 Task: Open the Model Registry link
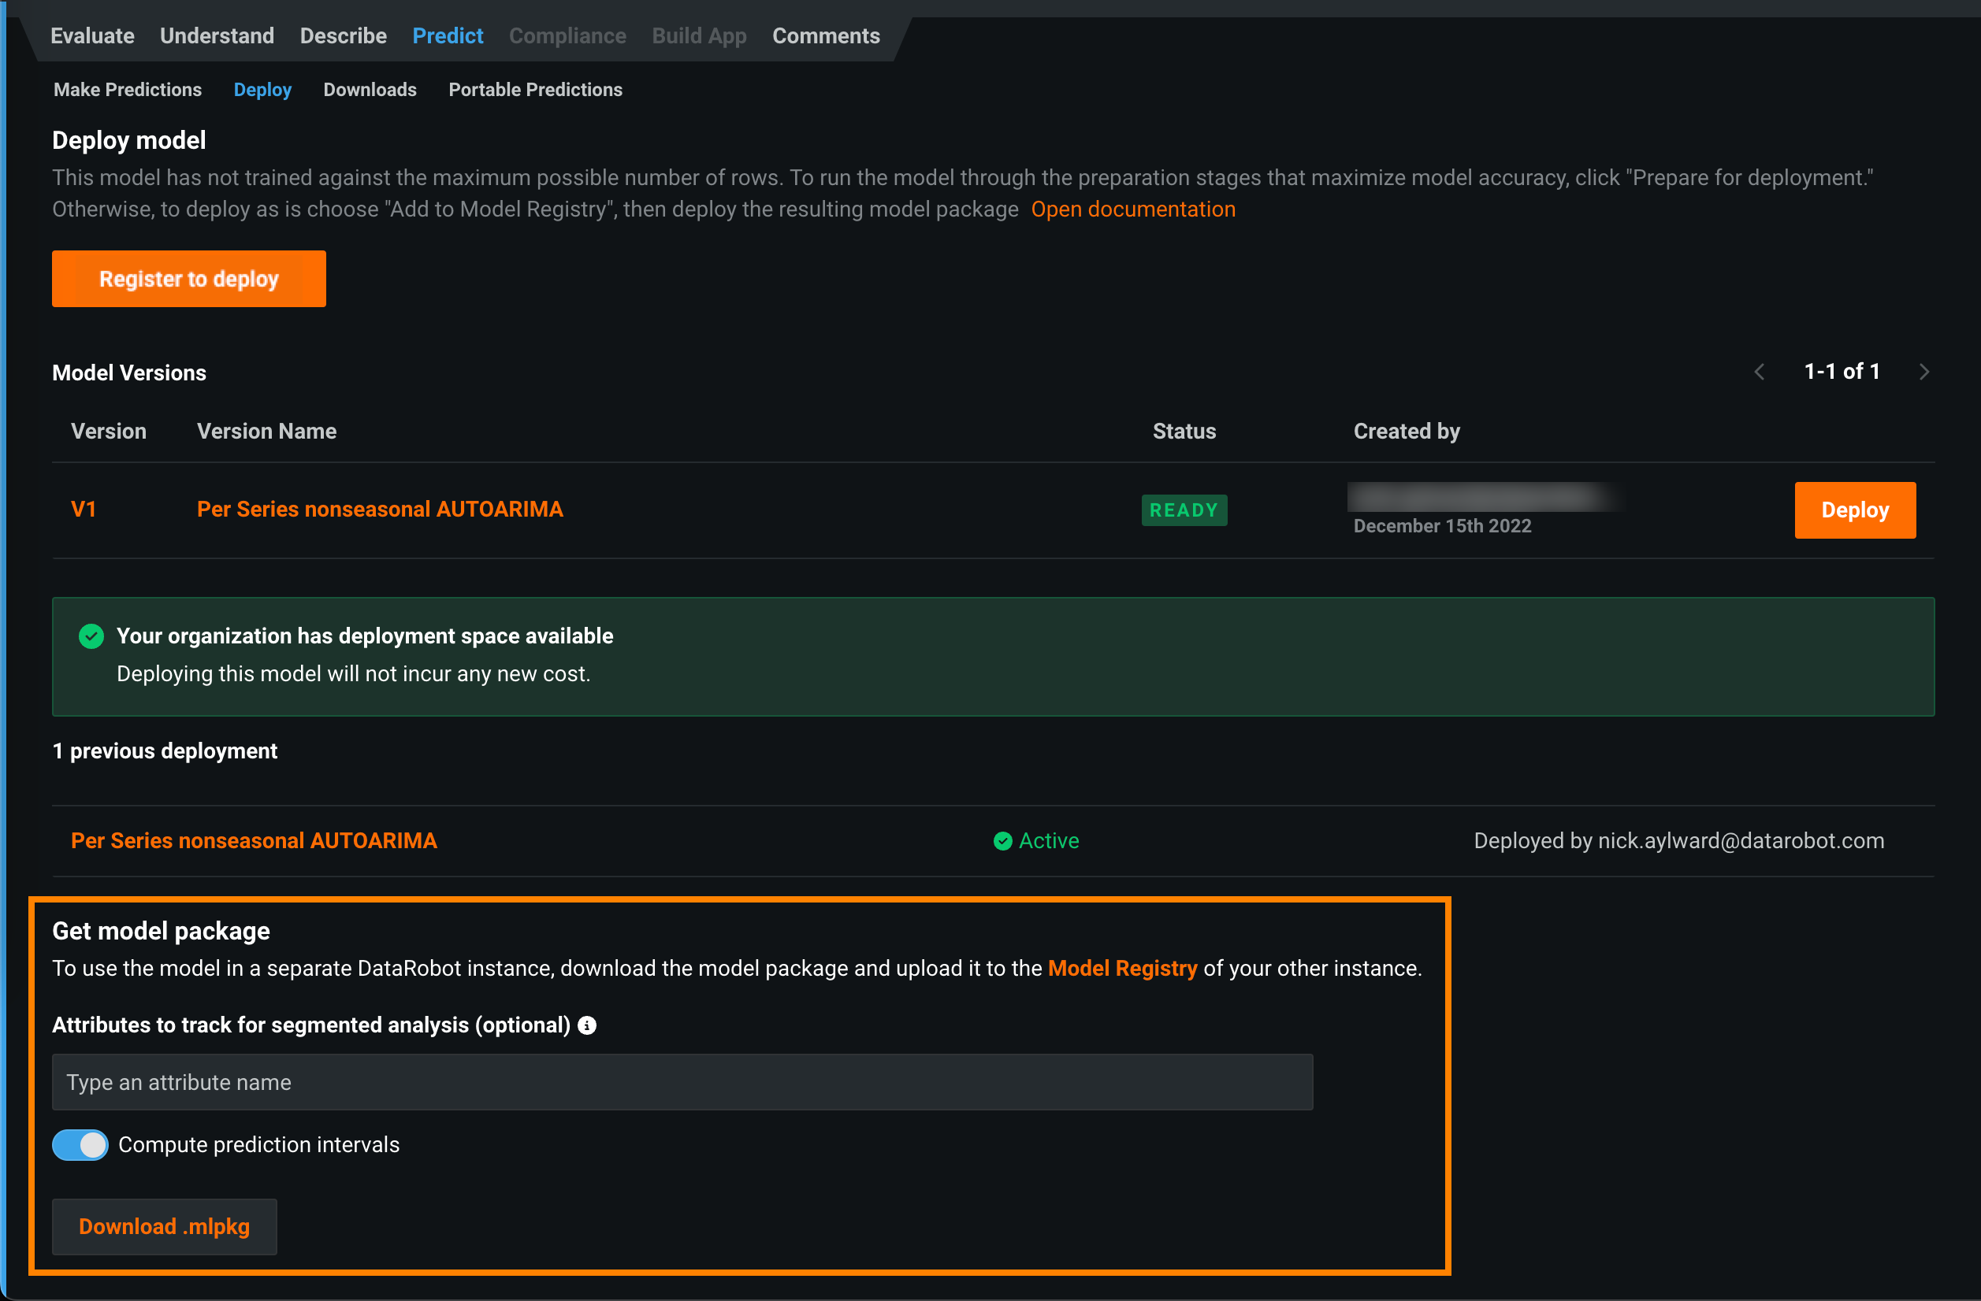tap(1122, 968)
